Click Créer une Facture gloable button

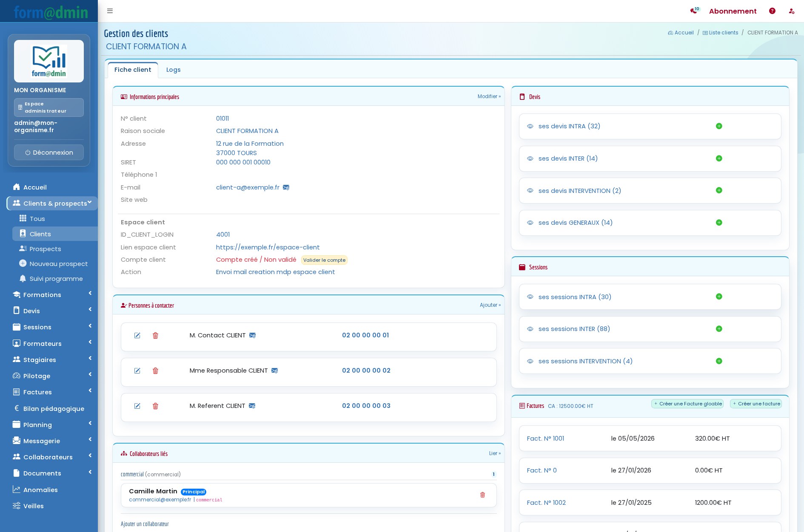click(x=688, y=404)
